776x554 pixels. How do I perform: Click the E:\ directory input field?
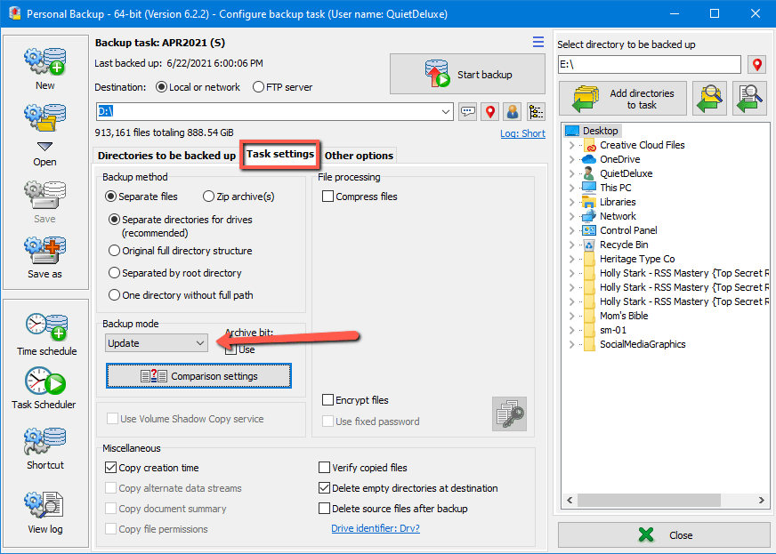click(650, 64)
